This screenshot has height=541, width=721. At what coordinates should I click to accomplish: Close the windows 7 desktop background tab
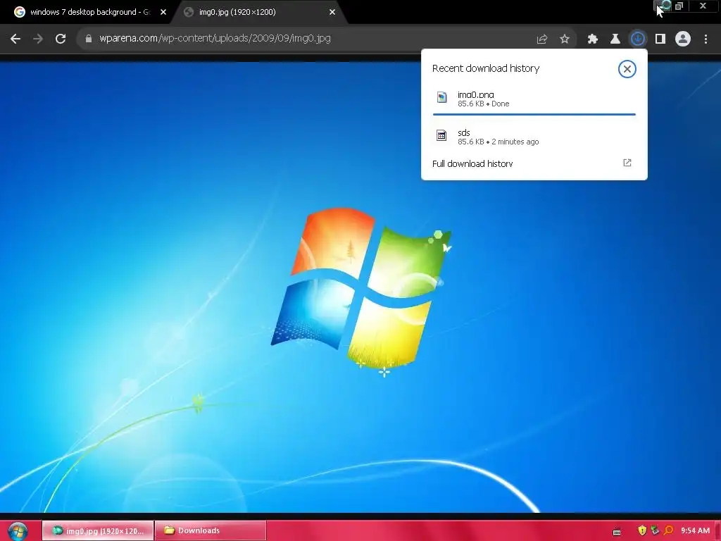click(163, 13)
